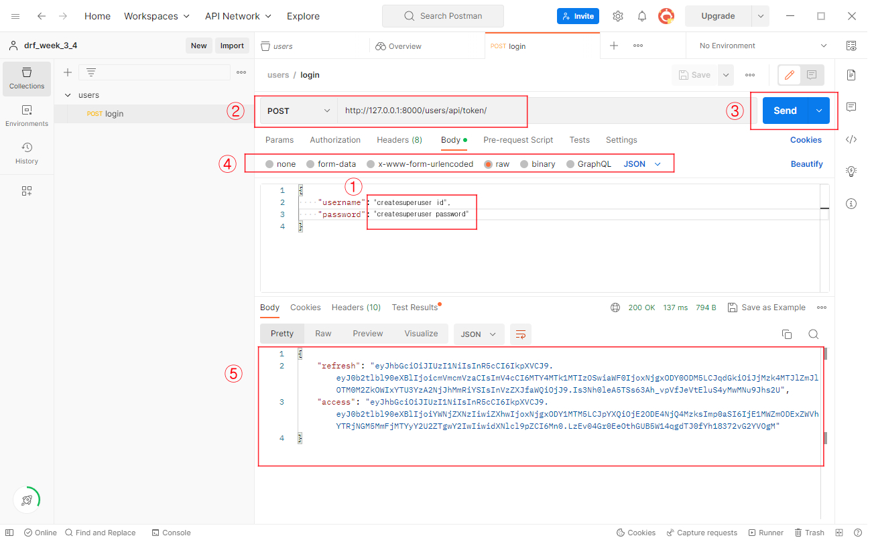
Task: Click the Import button
Action: 232,46
